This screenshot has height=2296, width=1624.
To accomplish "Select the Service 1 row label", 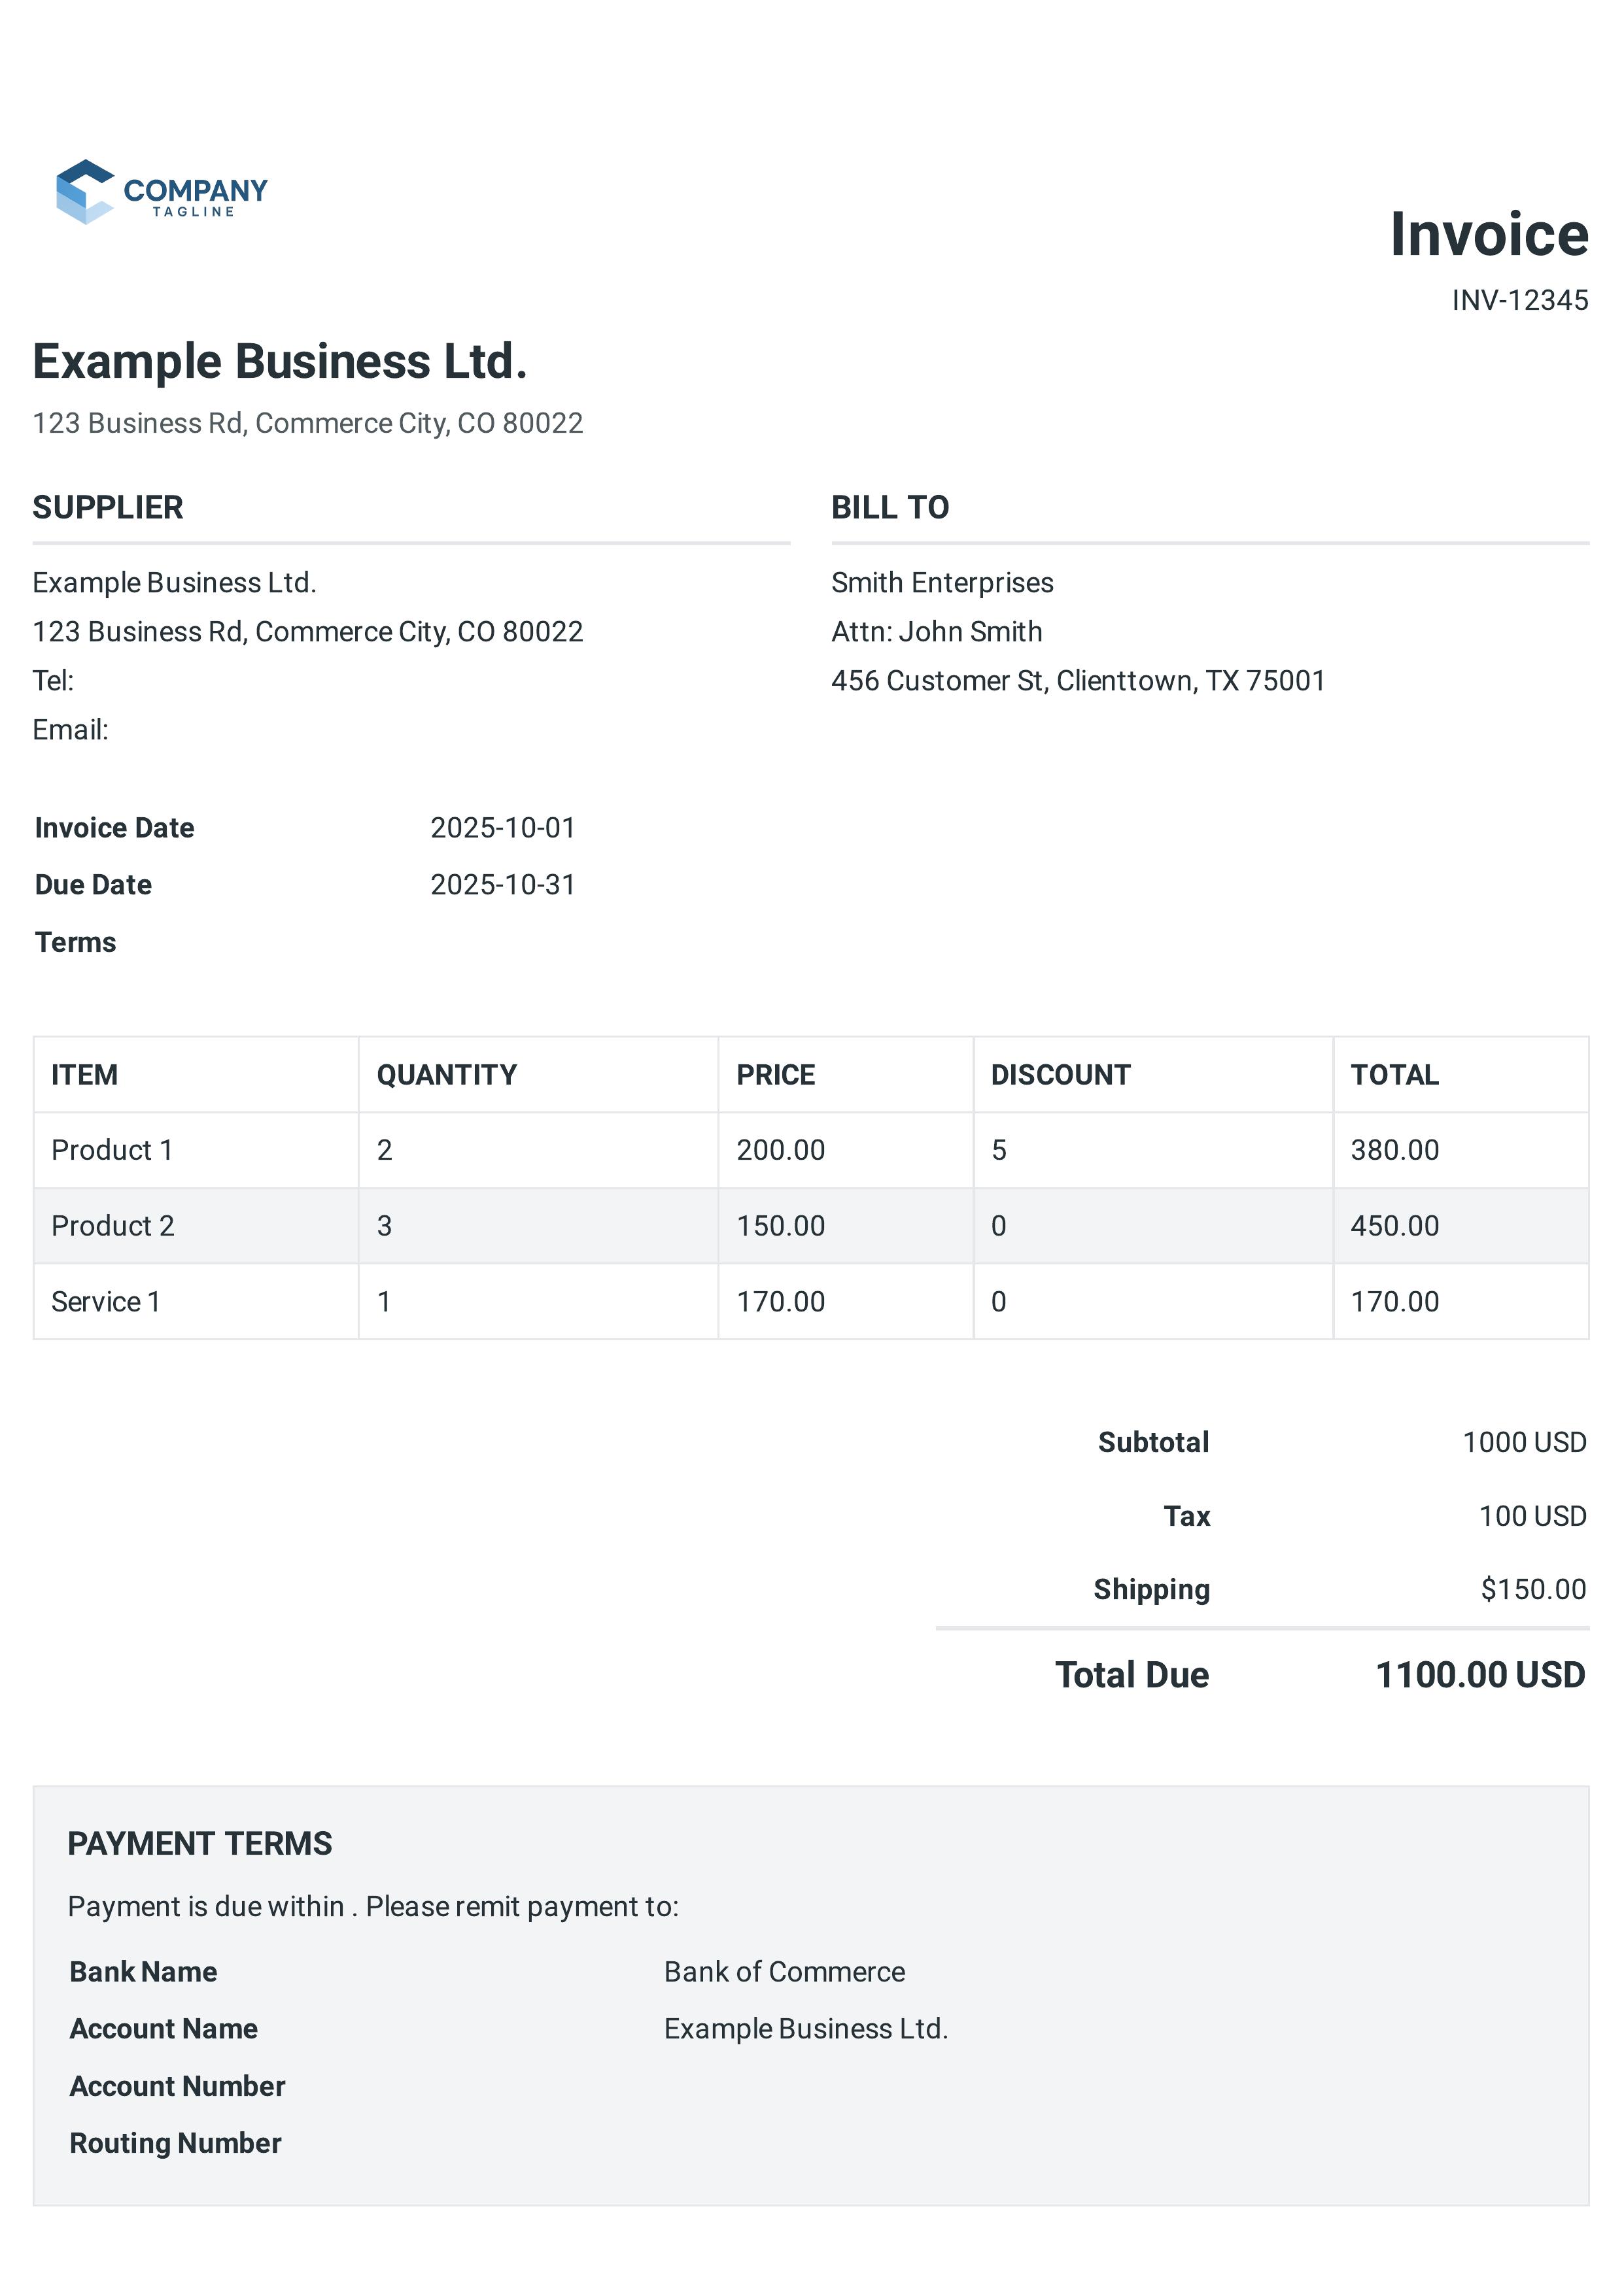I will click(105, 1302).
